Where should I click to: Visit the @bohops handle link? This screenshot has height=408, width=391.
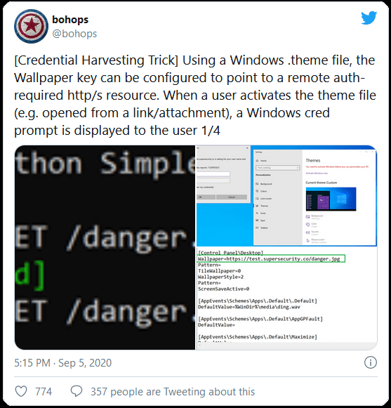74,34
